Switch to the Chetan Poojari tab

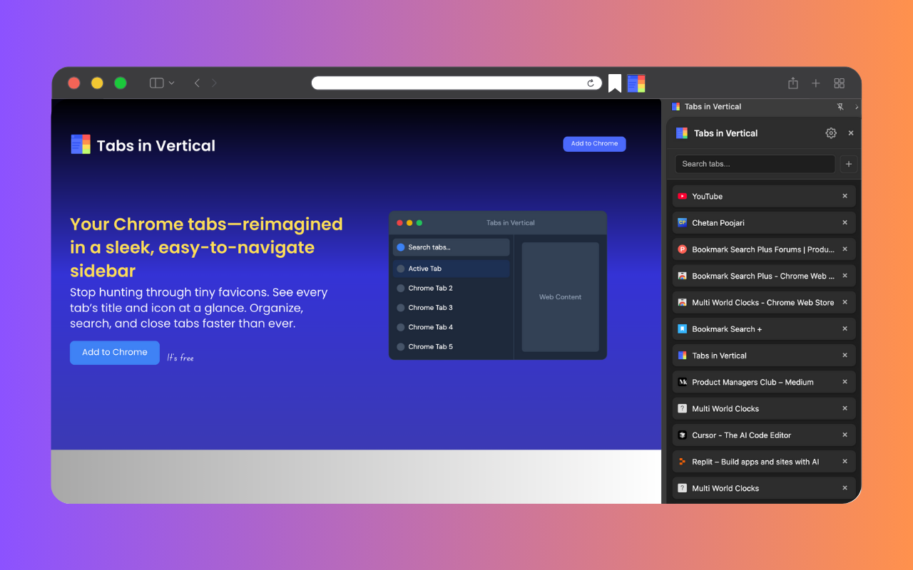coord(764,222)
